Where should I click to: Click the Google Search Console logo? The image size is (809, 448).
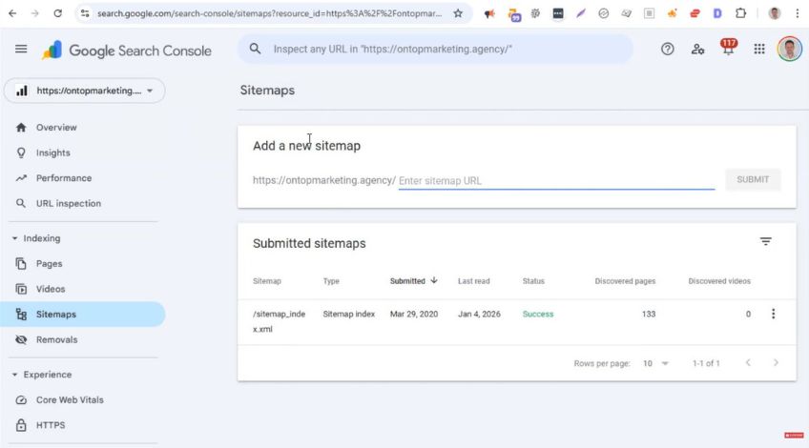pyautogui.click(x=127, y=51)
